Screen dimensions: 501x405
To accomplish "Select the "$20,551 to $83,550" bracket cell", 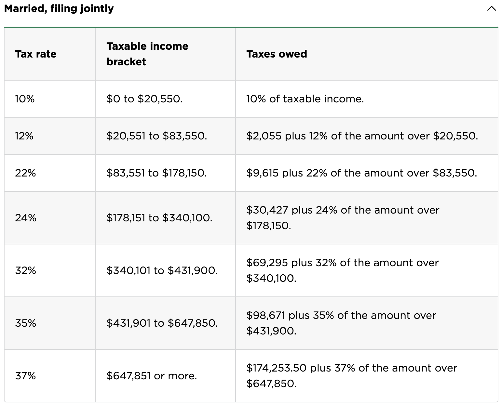I will point(156,136).
